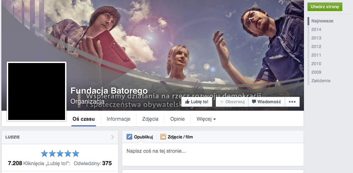
Task: Send a message via Wiadomość button
Action: [266, 102]
